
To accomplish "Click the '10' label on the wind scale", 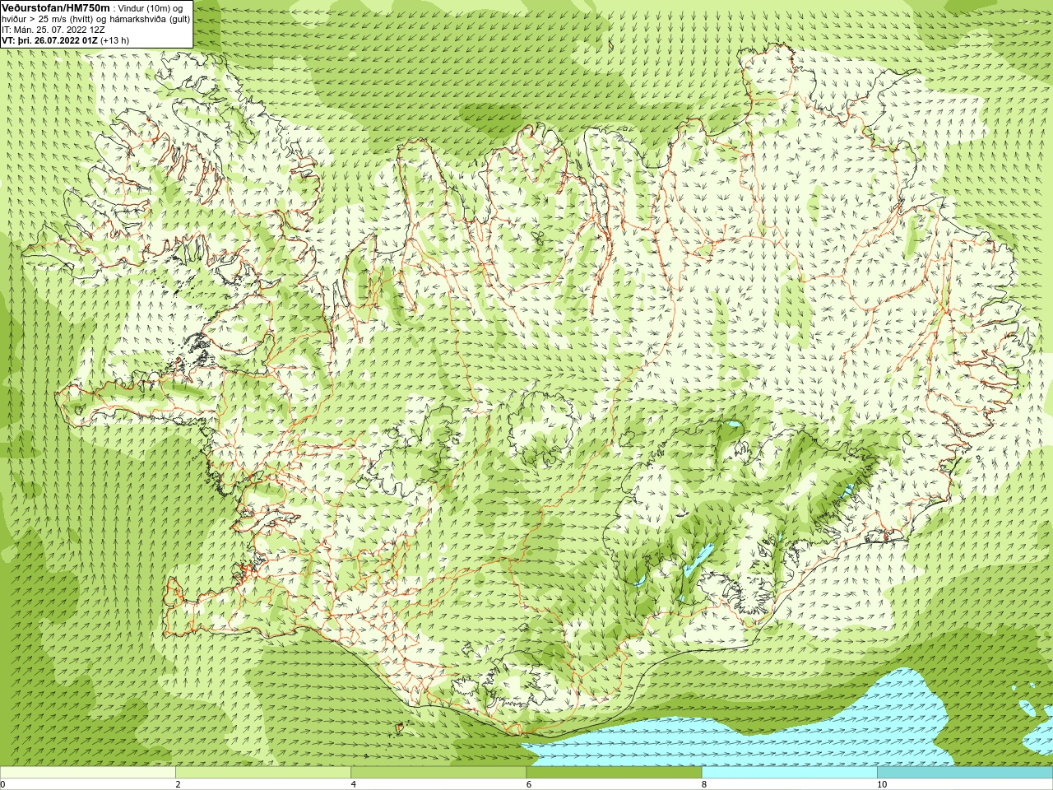I will 881,784.
